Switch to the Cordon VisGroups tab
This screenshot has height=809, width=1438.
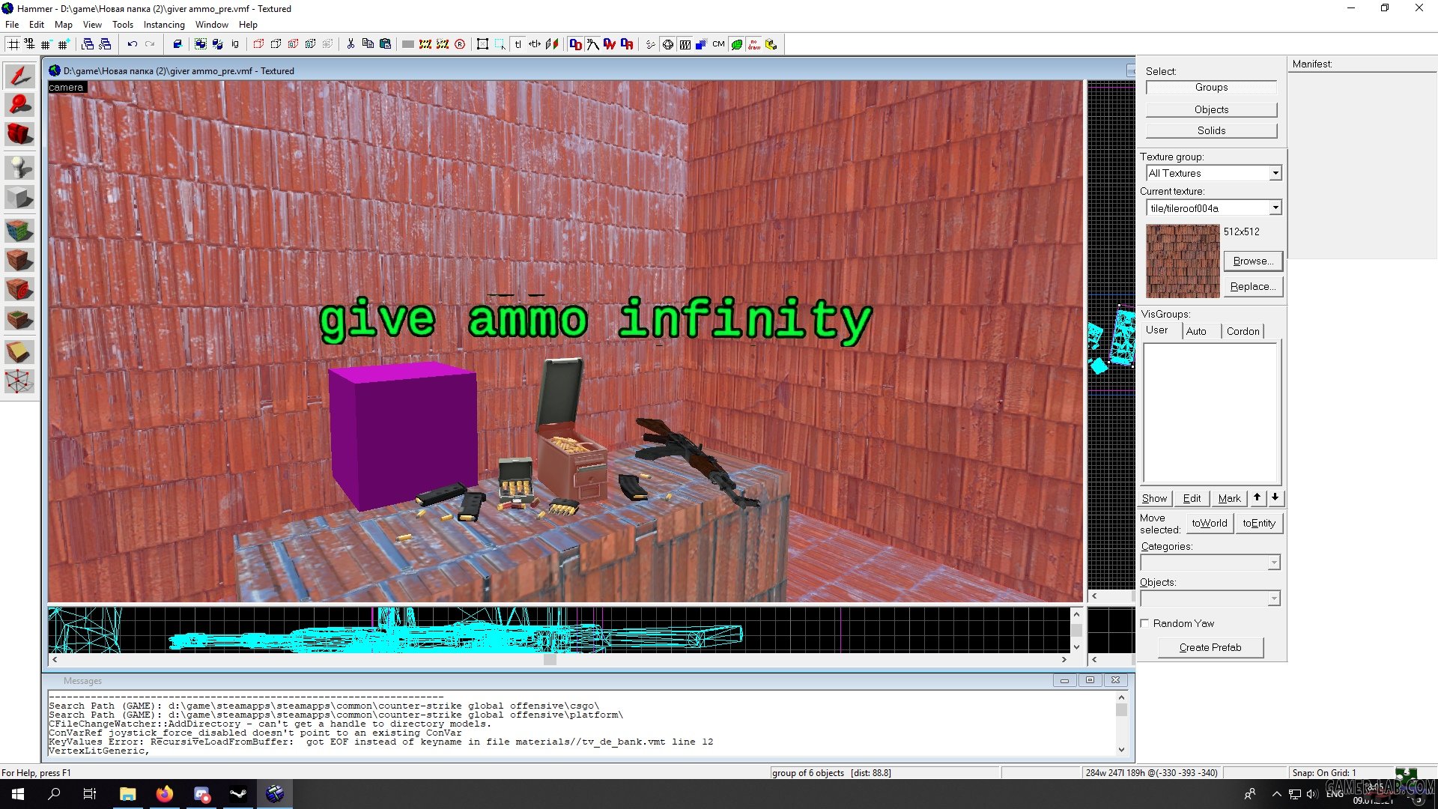[1243, 331]
